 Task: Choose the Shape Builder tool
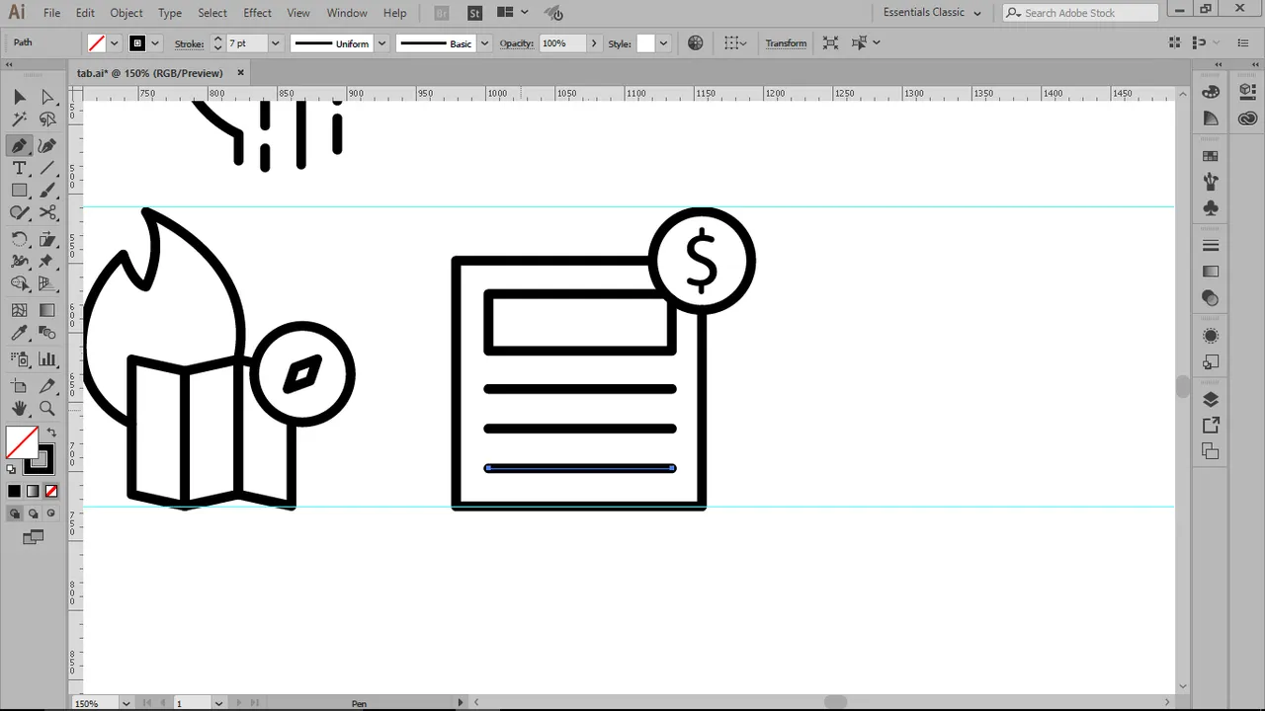[19, 284]
